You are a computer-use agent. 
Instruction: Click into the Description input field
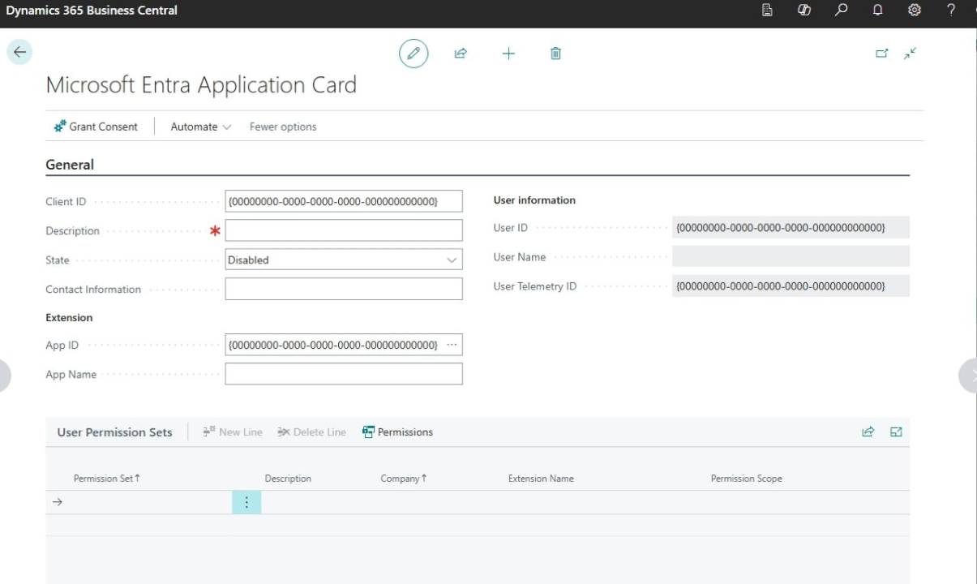(344, 230)
